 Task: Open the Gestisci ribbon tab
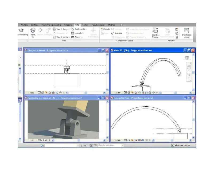click(85, 25)
